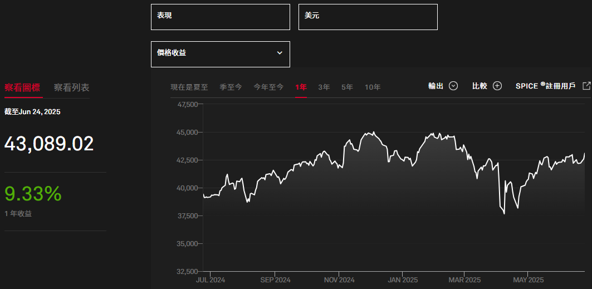Select the 季至今 quarter-to-date range
This screenshot has height=289, width=592.
point(231,87)
